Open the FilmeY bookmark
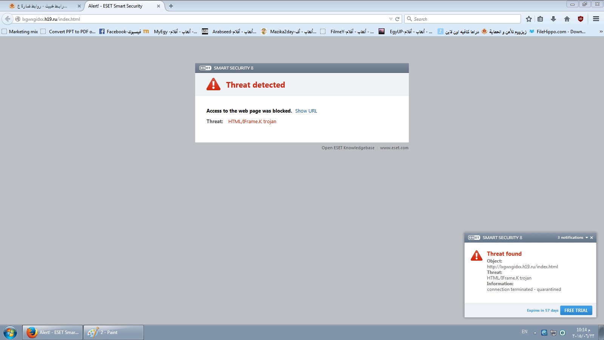Viewport: 604px width, 340px height. [x=347, y=32]
